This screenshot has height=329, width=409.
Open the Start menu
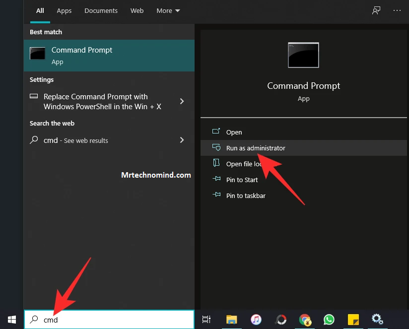tap(11, 320)
